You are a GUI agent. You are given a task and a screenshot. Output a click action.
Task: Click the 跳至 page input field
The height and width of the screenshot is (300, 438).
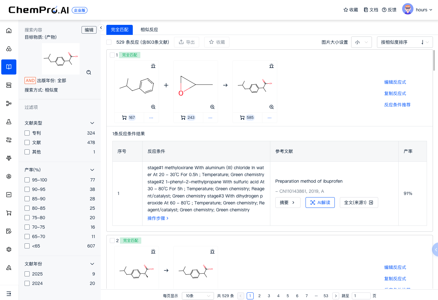click(361, 296)
